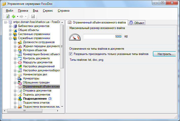Click the Библиотеки документов icon
180x121 pixels.
tap(15, 26)
